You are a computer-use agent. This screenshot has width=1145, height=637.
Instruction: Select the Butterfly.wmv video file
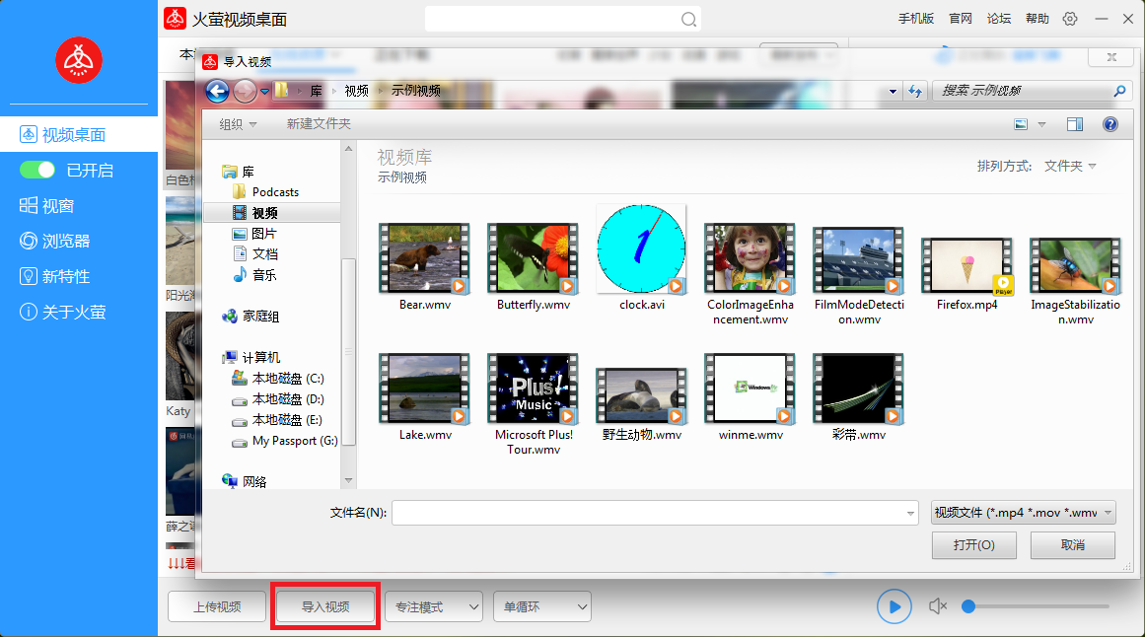click(534, 267)
